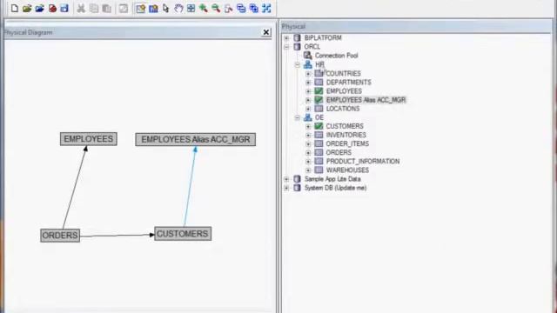
Task: Click the Physical layer panel header
Action: pos(416,27)
